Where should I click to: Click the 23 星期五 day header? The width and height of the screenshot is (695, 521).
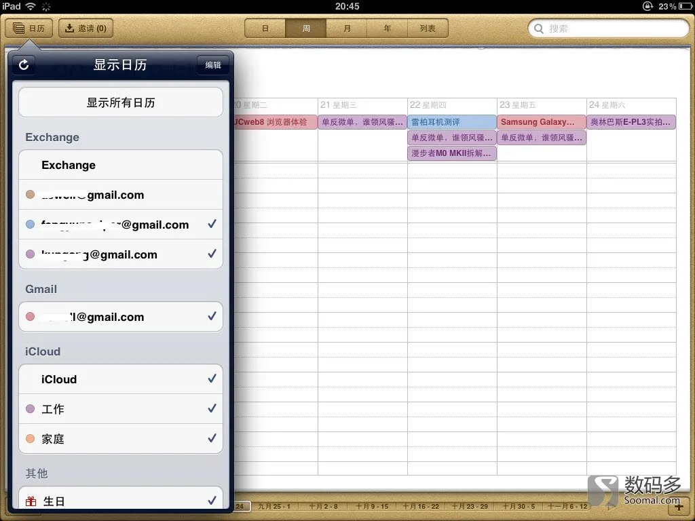[x=518, y=105]
